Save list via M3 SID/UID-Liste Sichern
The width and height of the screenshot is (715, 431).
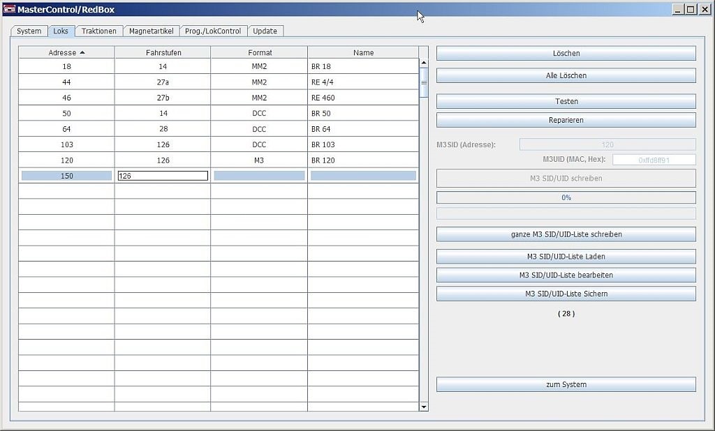click(x=566, y=294)
